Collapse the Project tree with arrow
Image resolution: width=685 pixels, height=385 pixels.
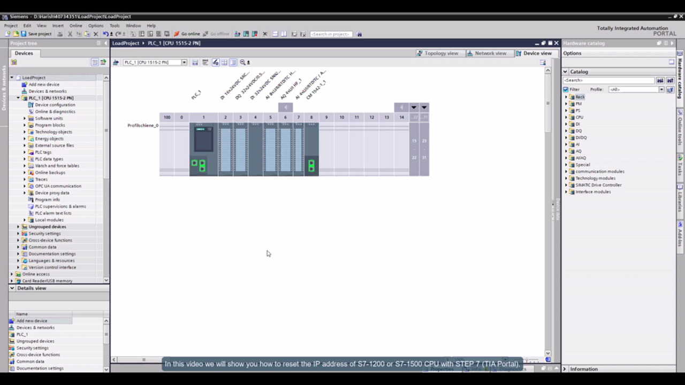(105, 43)
